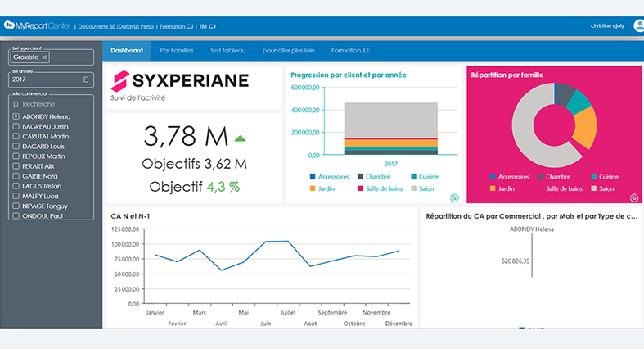
Task: Click the christine cjoly username
Action: [607, 26]
